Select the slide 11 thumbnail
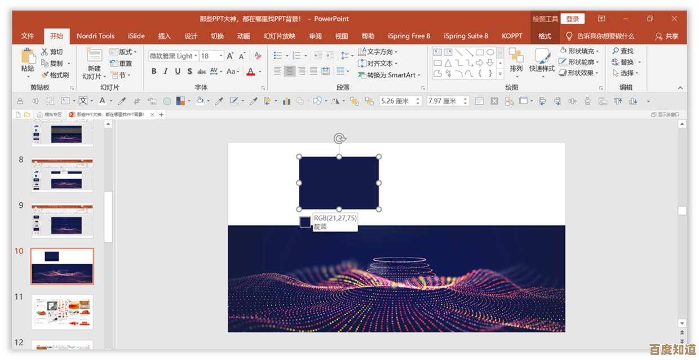This screenshot has width=699, height=360. [x=62, y=312]
